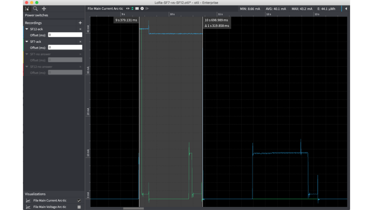Image resolution: width=373 pixels, height=210 pixels.
Task: Collapse the SF7-no answer recording
Action: click(x=27, y=54)
